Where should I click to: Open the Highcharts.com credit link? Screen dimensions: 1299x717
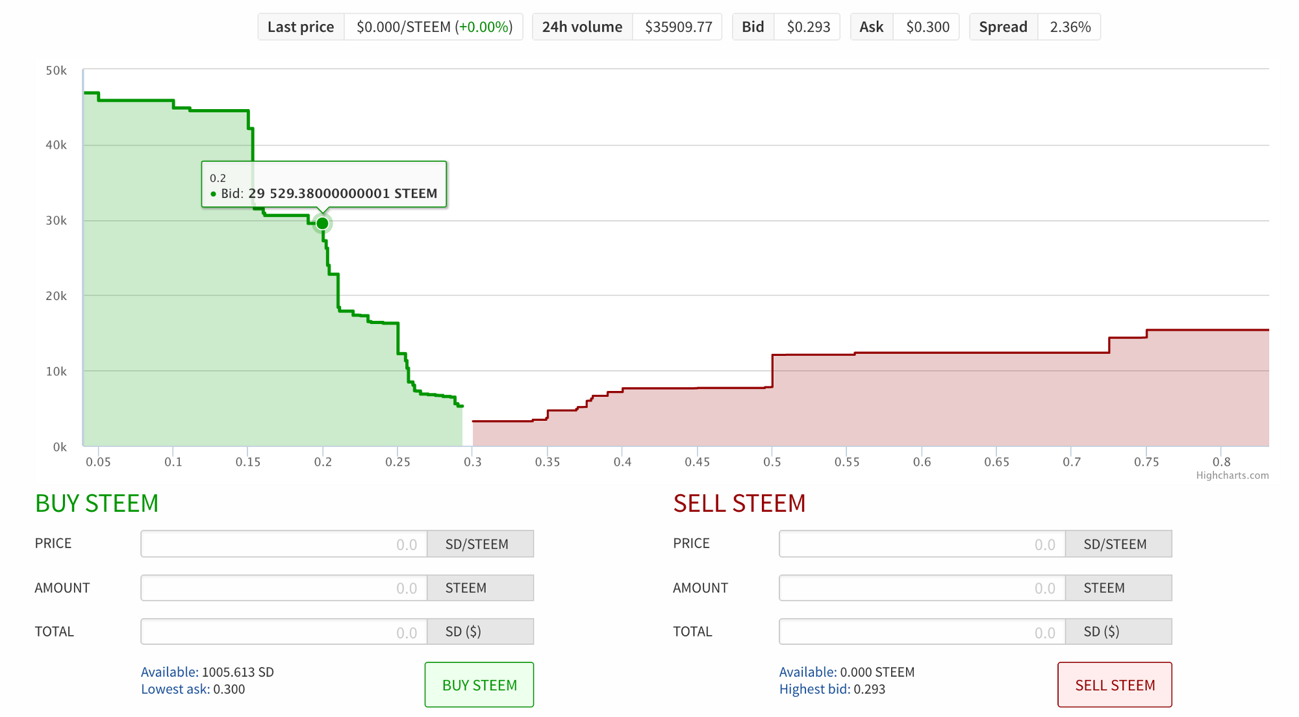[1232, 475]
